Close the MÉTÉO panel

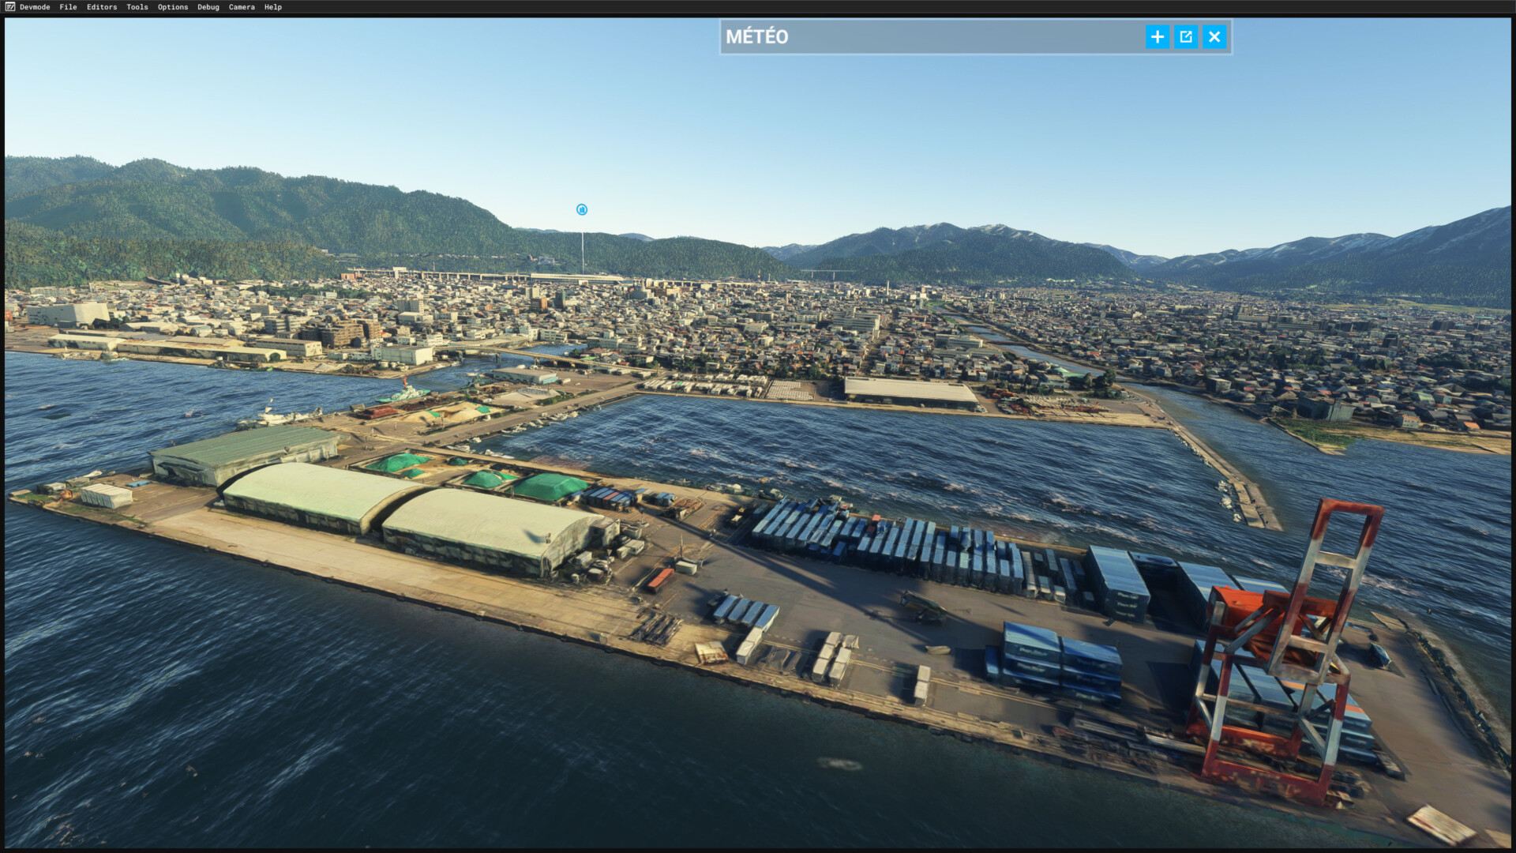pyautogui.click(x=1214, y=37)
